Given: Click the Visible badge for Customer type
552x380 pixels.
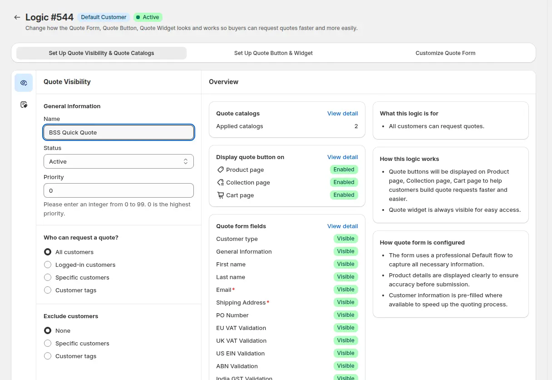Looking at the screenshot, I should [x=345, y=239].
